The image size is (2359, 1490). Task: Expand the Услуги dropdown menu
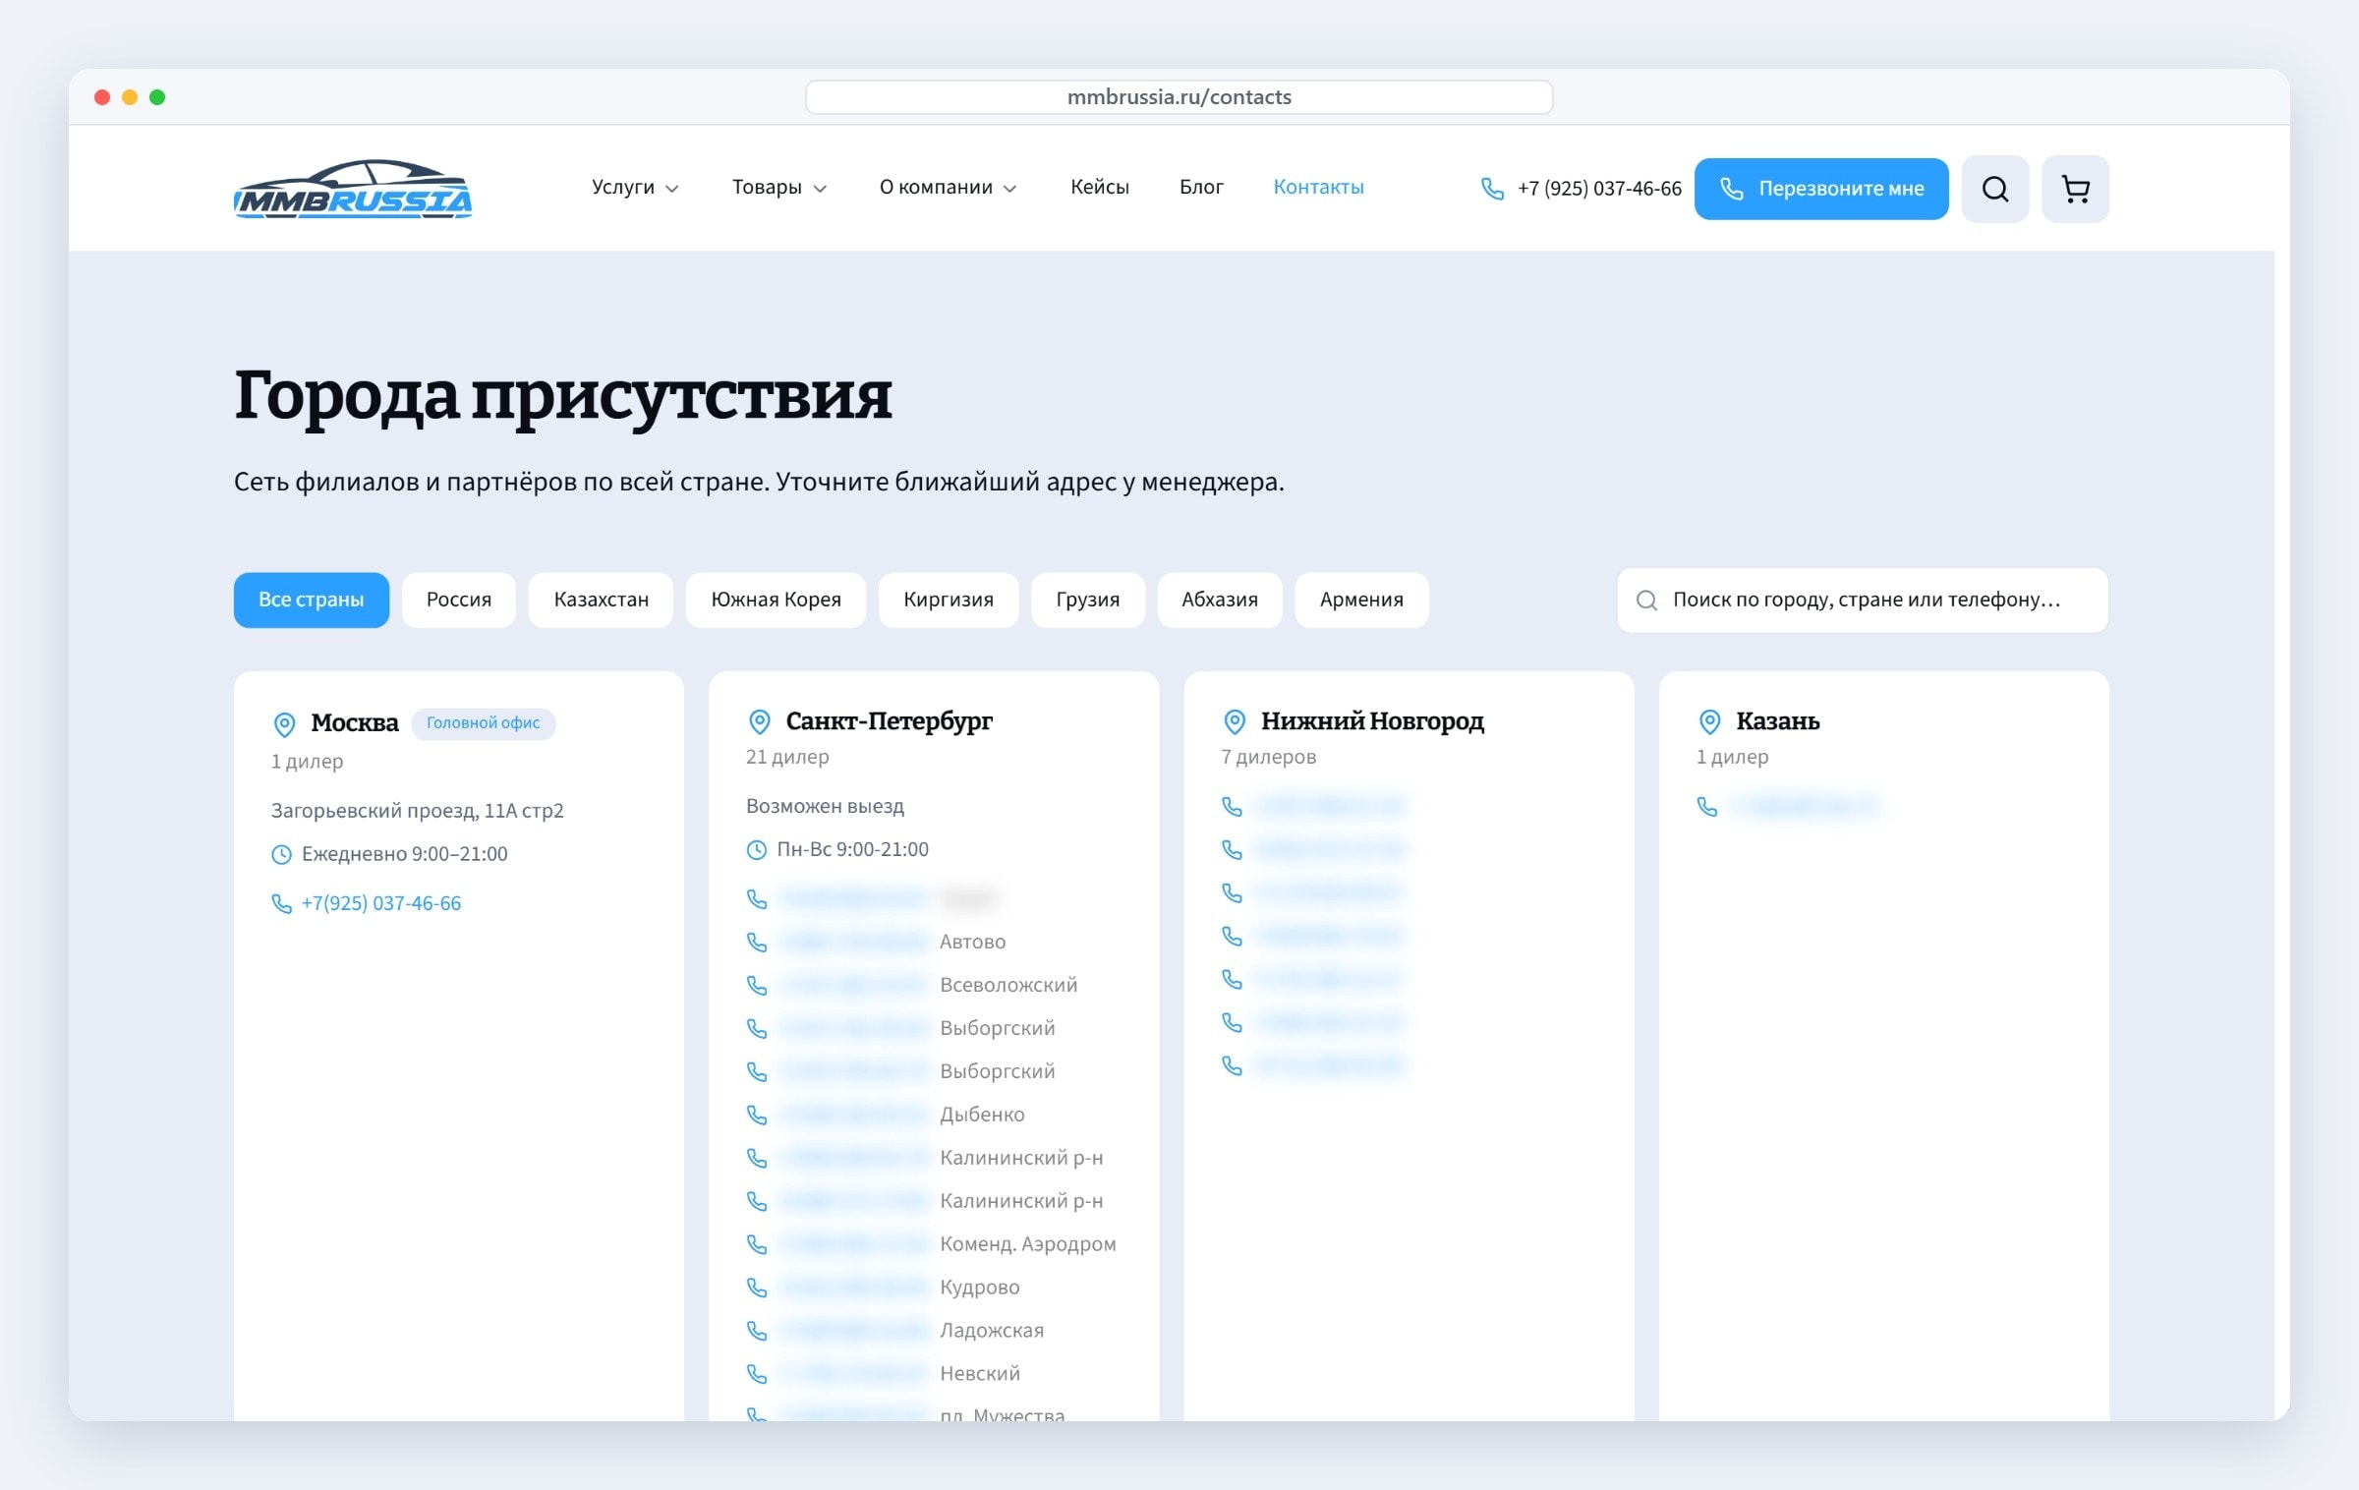click(x=635, y=188)
